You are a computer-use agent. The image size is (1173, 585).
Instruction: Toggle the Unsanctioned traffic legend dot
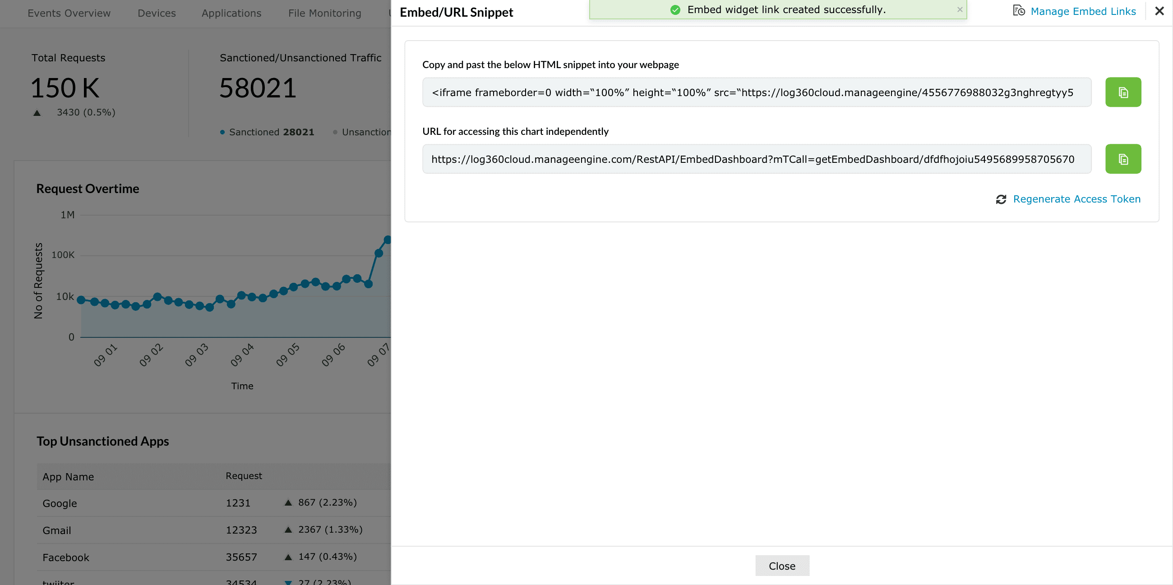pos(335,132)
